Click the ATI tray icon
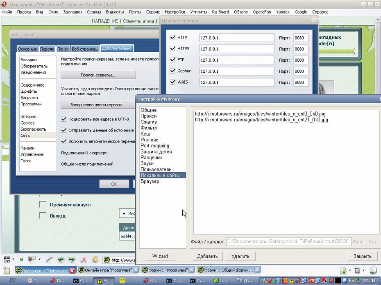The width and height of the screenshot is (381, 285). (311, 281)
